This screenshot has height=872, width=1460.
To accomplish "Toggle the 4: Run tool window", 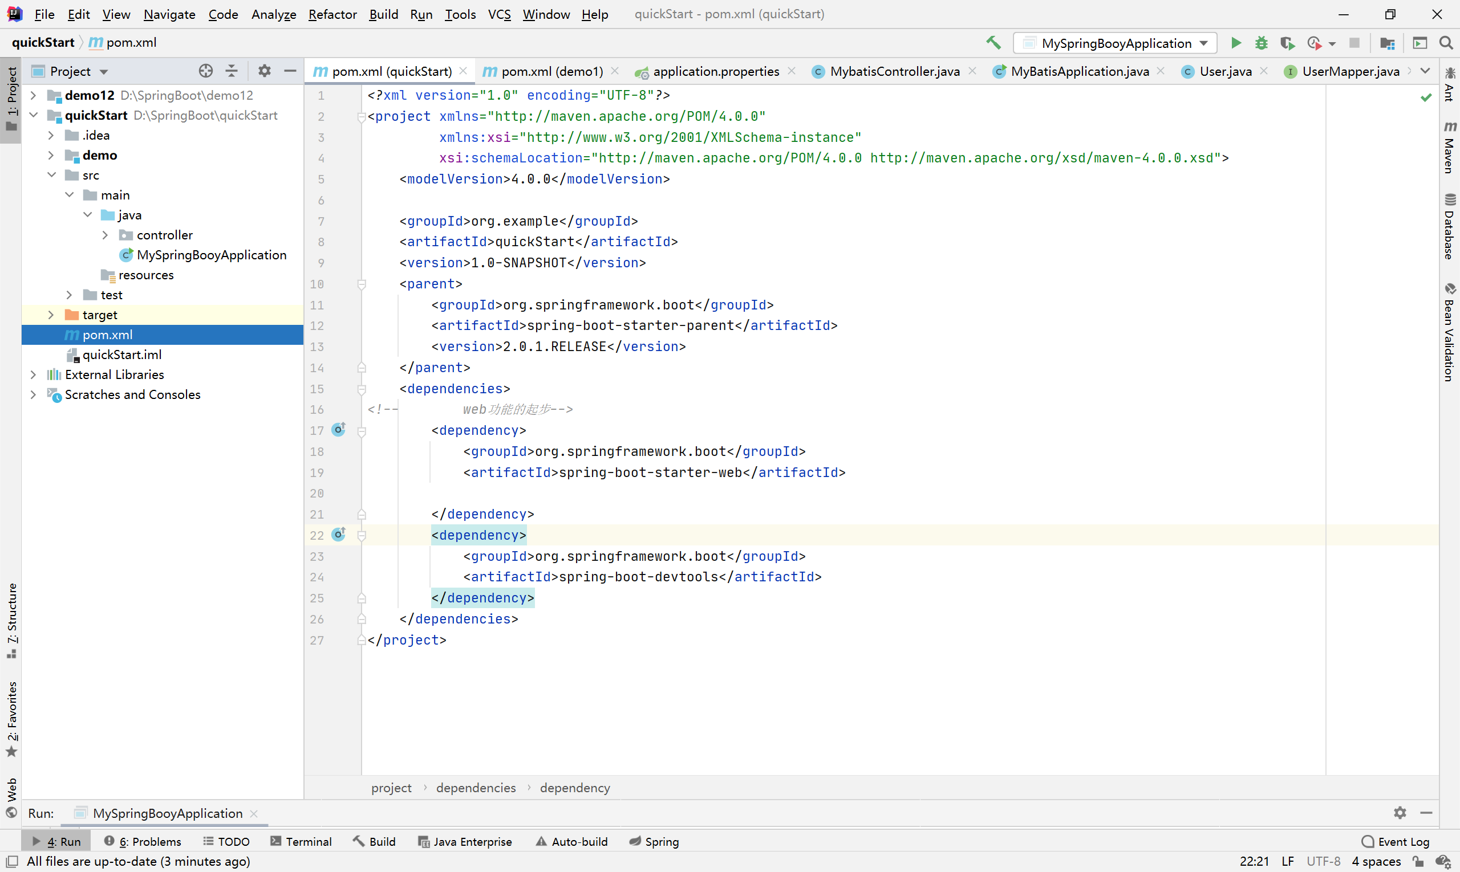I will pyautogui.click(x=56, y=841).
